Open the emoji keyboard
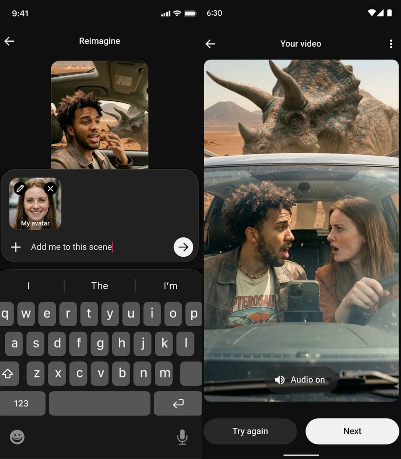 tap(17, 437)
